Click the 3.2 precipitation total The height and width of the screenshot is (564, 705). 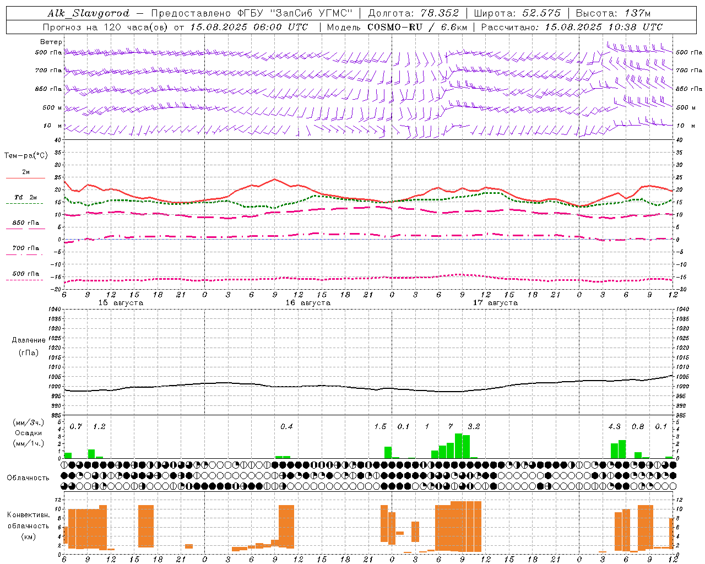point(474,427)
